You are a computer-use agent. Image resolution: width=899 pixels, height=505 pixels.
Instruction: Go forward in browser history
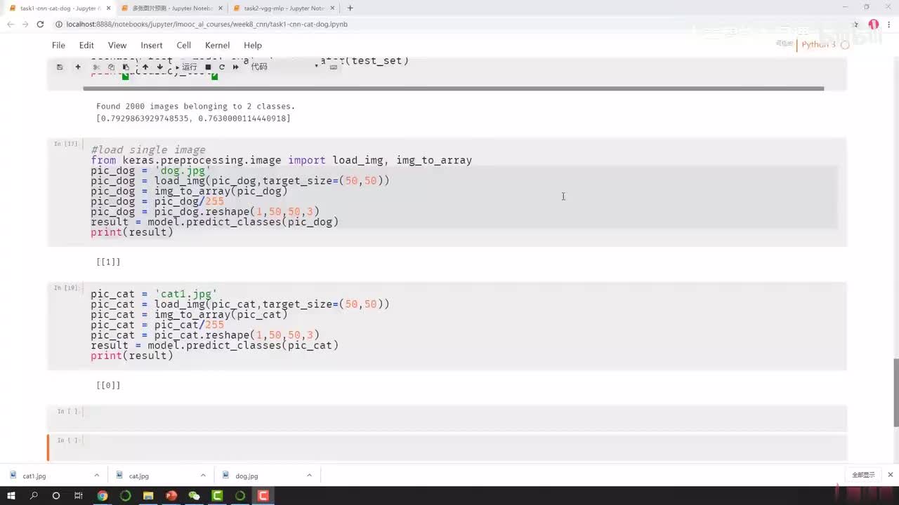(x=25, y=25)
